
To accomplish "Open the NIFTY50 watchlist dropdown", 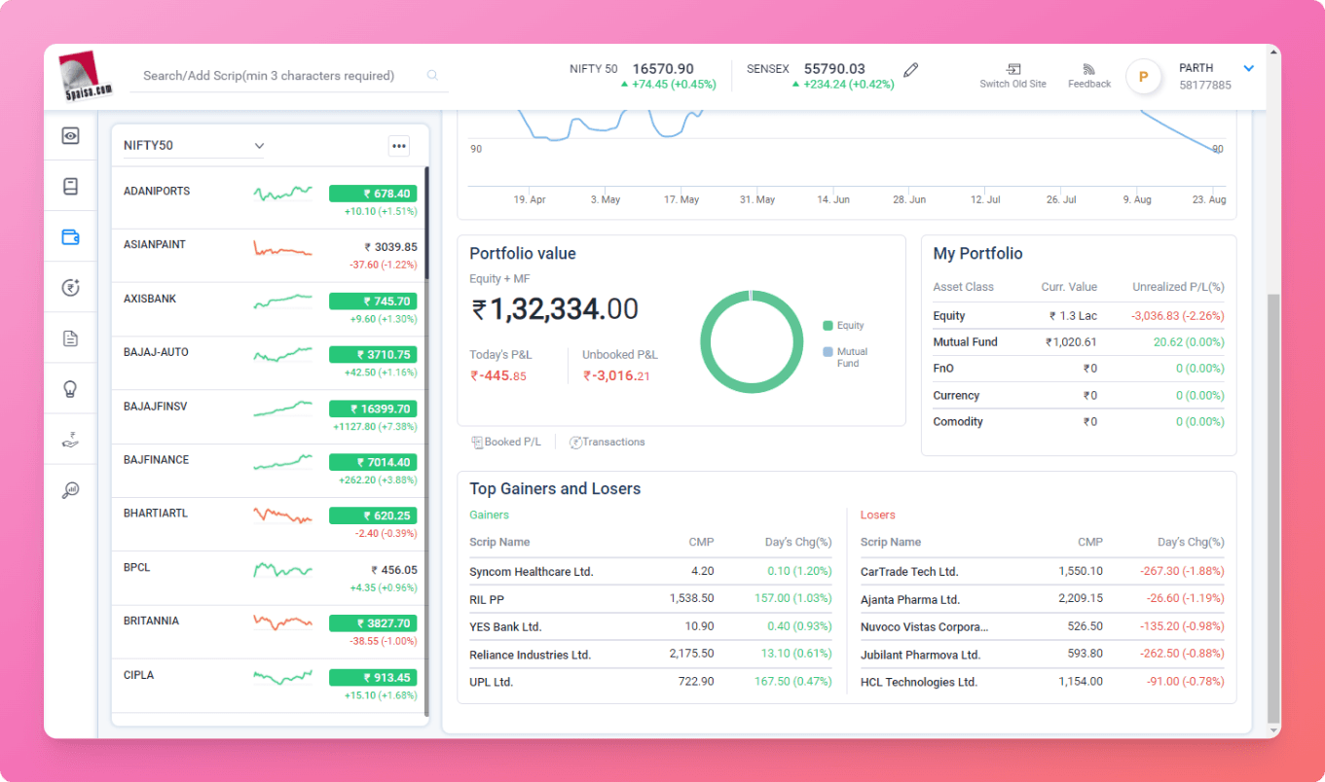I will [194, 146].
